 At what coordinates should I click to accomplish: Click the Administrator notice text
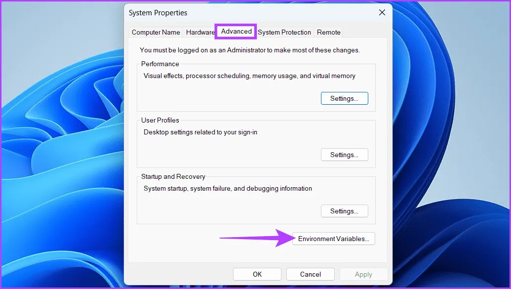pos(250,50)
